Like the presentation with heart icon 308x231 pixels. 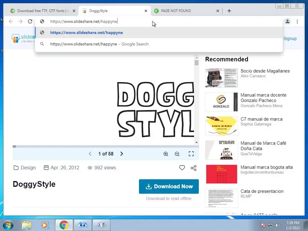[x=182, y=168]
